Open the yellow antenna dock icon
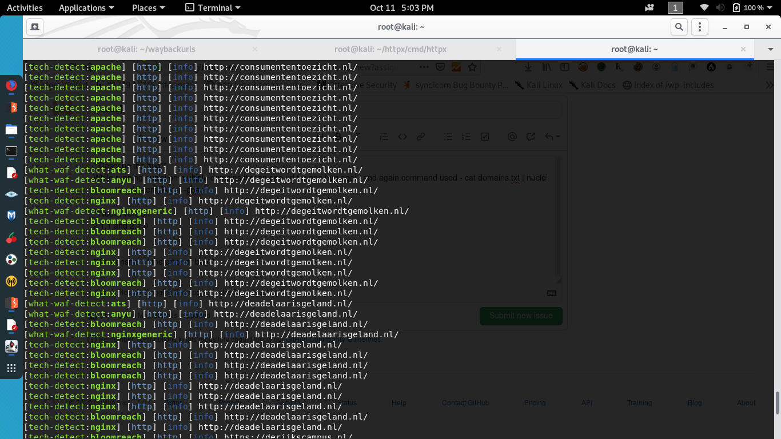This screenshot has width=781, height=439. 11,281
